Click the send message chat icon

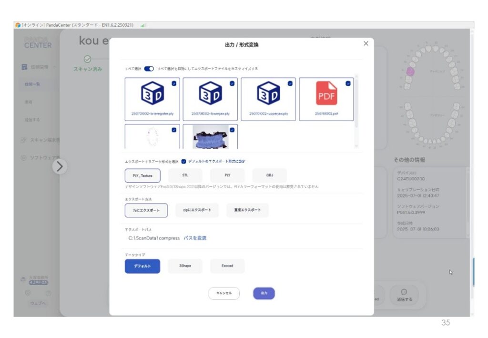click(404, 292)
